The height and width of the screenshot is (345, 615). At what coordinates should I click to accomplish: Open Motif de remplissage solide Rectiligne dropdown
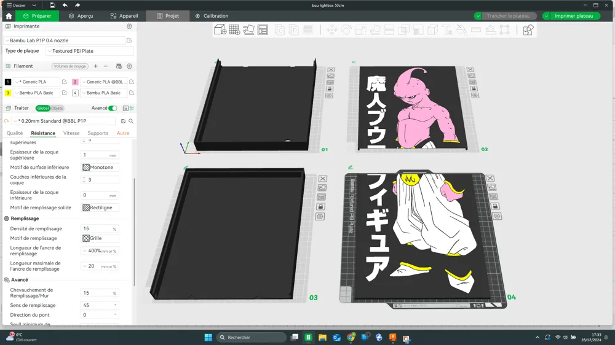100,207
